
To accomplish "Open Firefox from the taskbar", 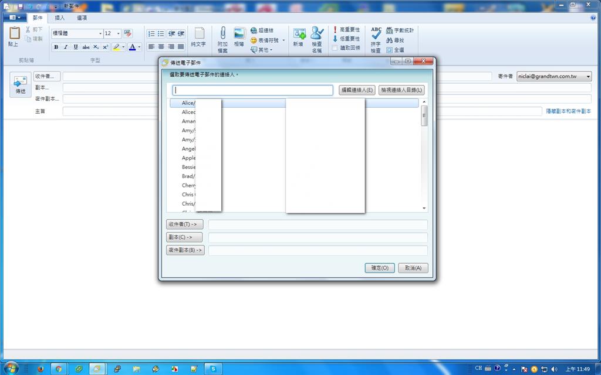I will click(40, 369).
